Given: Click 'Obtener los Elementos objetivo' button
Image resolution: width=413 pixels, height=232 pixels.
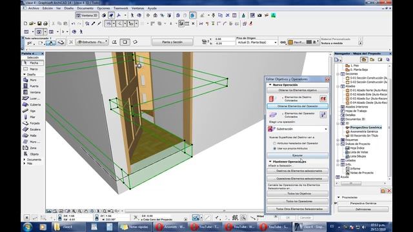Looking at the screenshot, I should point(297,90).
